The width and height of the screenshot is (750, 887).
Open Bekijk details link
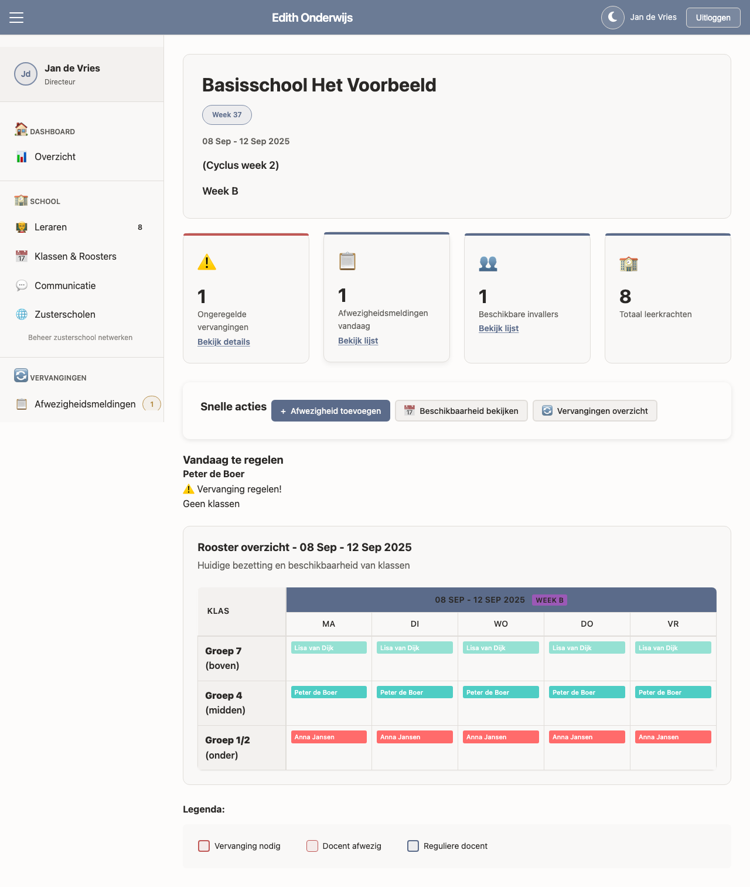224,342
